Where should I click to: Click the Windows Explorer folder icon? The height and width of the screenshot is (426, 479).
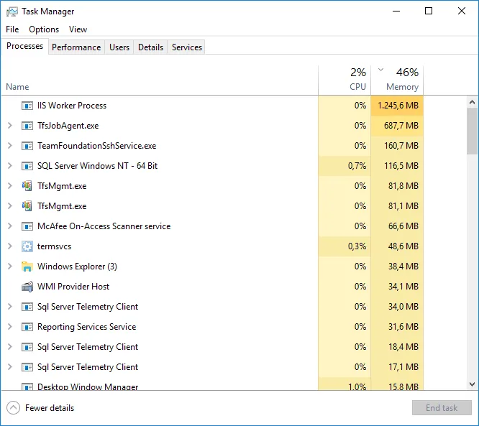tap(27, 267)
